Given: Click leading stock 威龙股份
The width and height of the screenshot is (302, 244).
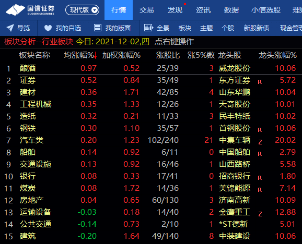Looking at the screenshot, I should 235,68.
